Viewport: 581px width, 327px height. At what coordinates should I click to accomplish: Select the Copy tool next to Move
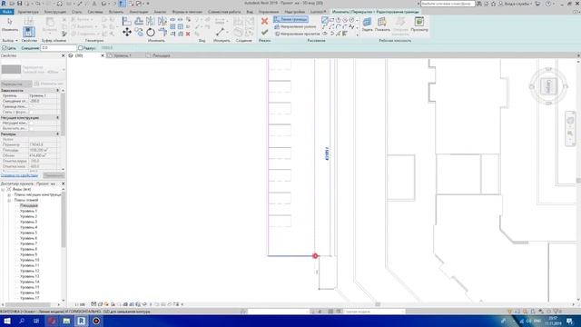click(139, 33)
